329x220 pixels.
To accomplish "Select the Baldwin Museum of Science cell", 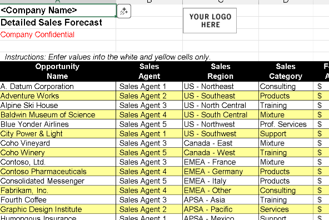I will (58, 114).
